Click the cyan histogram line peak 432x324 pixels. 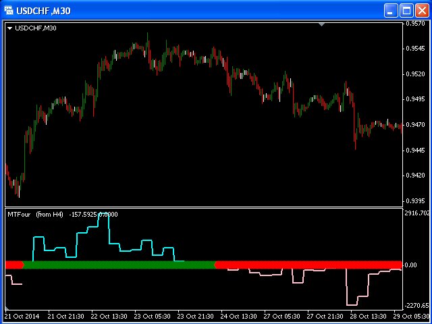103,215
